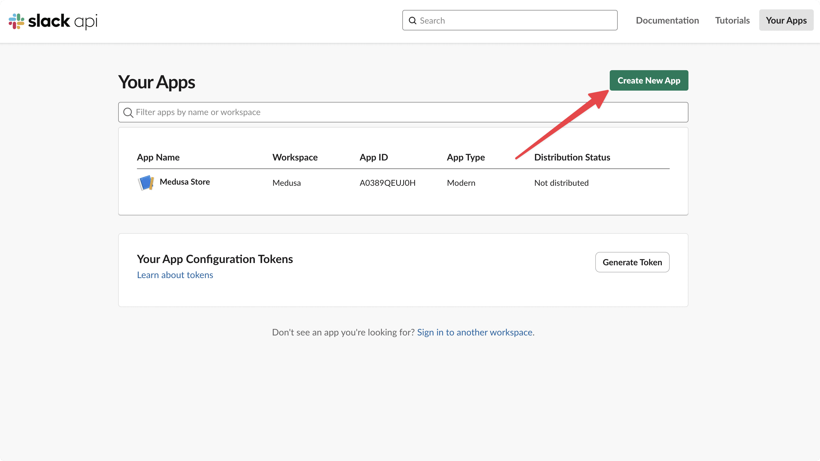Click the Generate Token button
The width and height of the screenshot is (820, 461).
[x=632, y=262]
